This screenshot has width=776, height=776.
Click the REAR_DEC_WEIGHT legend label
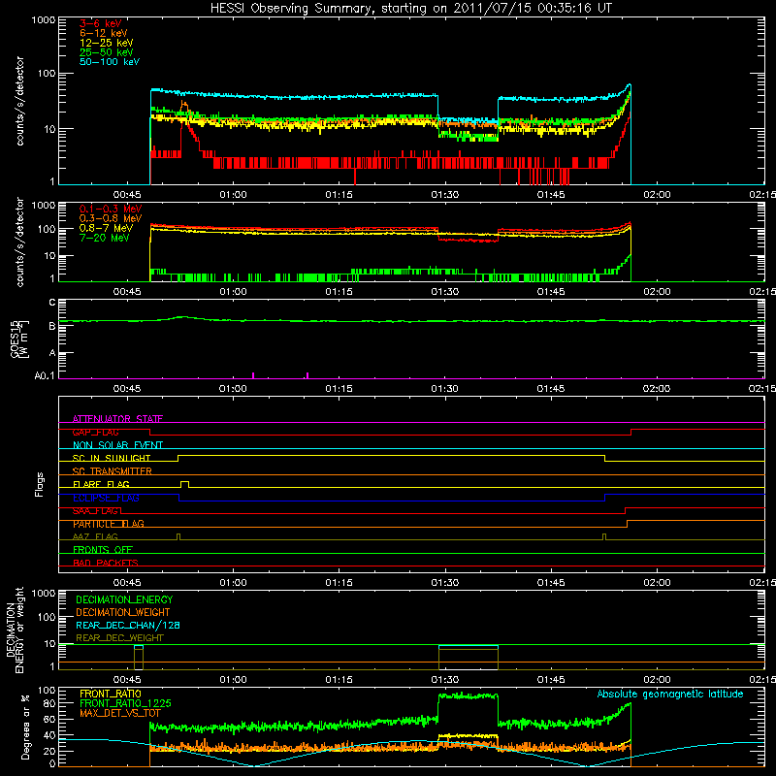tap(119, 638)
